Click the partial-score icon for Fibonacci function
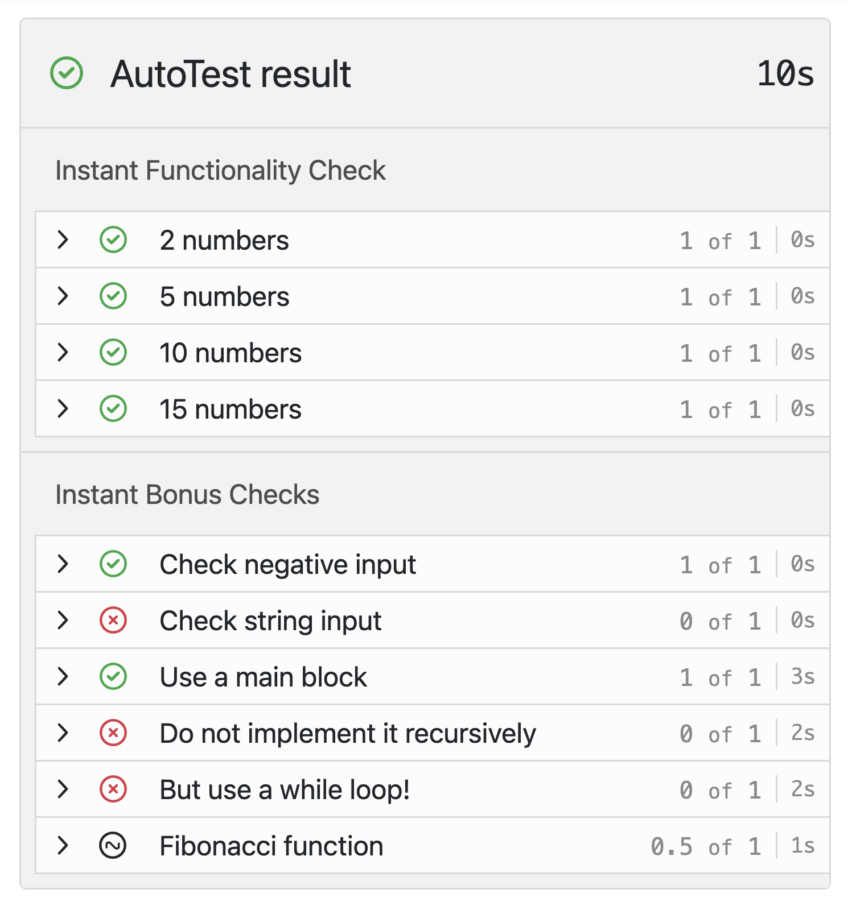 tap(113, 846)
